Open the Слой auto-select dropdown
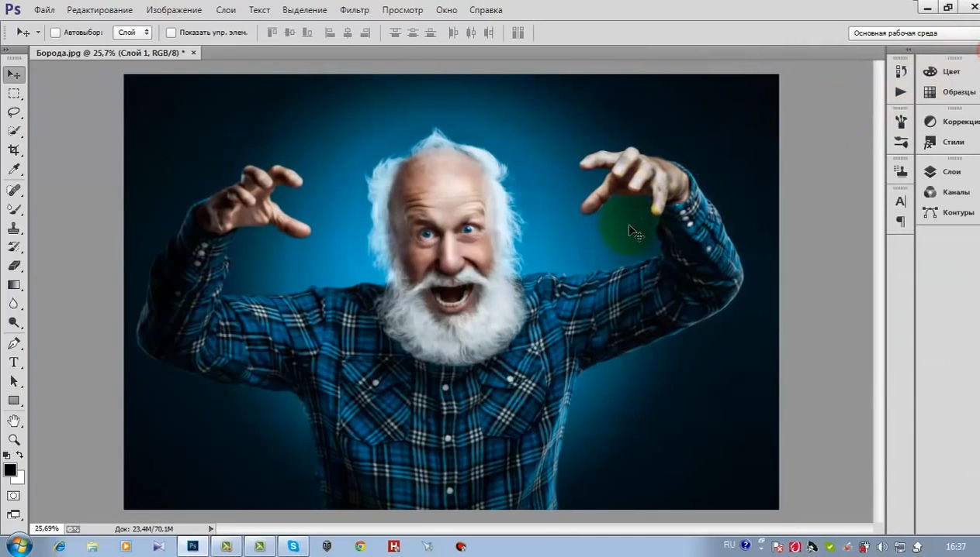 pyautogui.click(x=133, y=33)
